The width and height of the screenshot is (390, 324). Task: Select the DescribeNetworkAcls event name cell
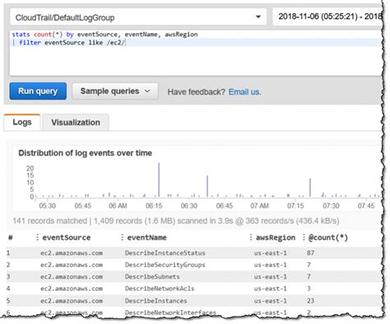pos(160,289)
